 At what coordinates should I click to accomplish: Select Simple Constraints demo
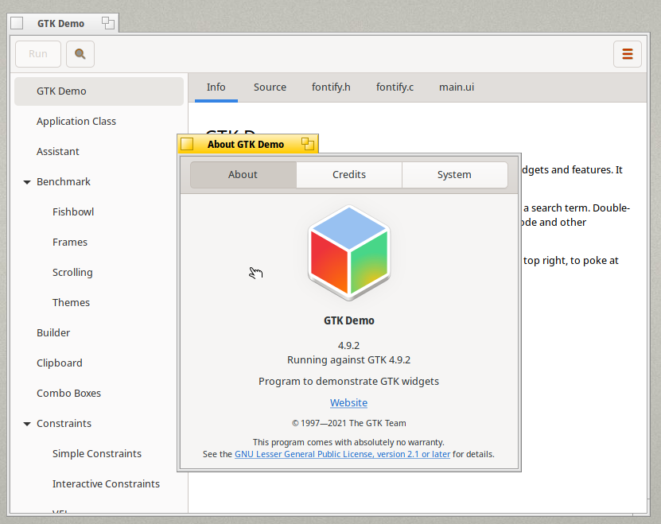point(99,453)
